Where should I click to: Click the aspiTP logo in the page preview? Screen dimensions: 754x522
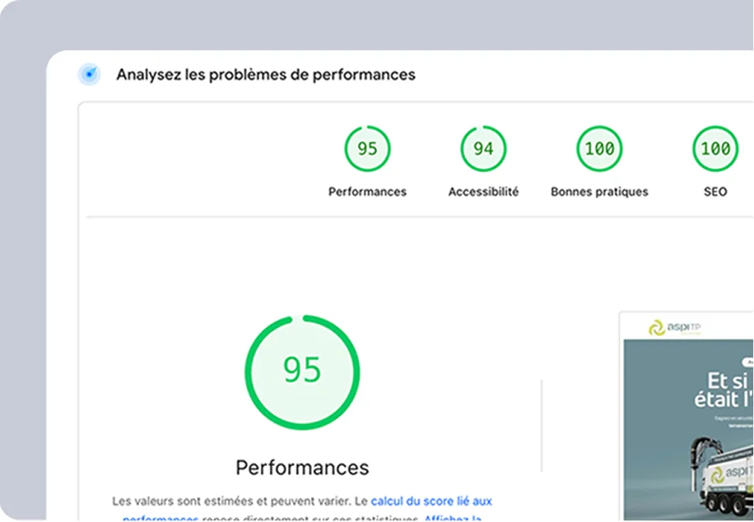pyautogui.click(x=673, y=328)
